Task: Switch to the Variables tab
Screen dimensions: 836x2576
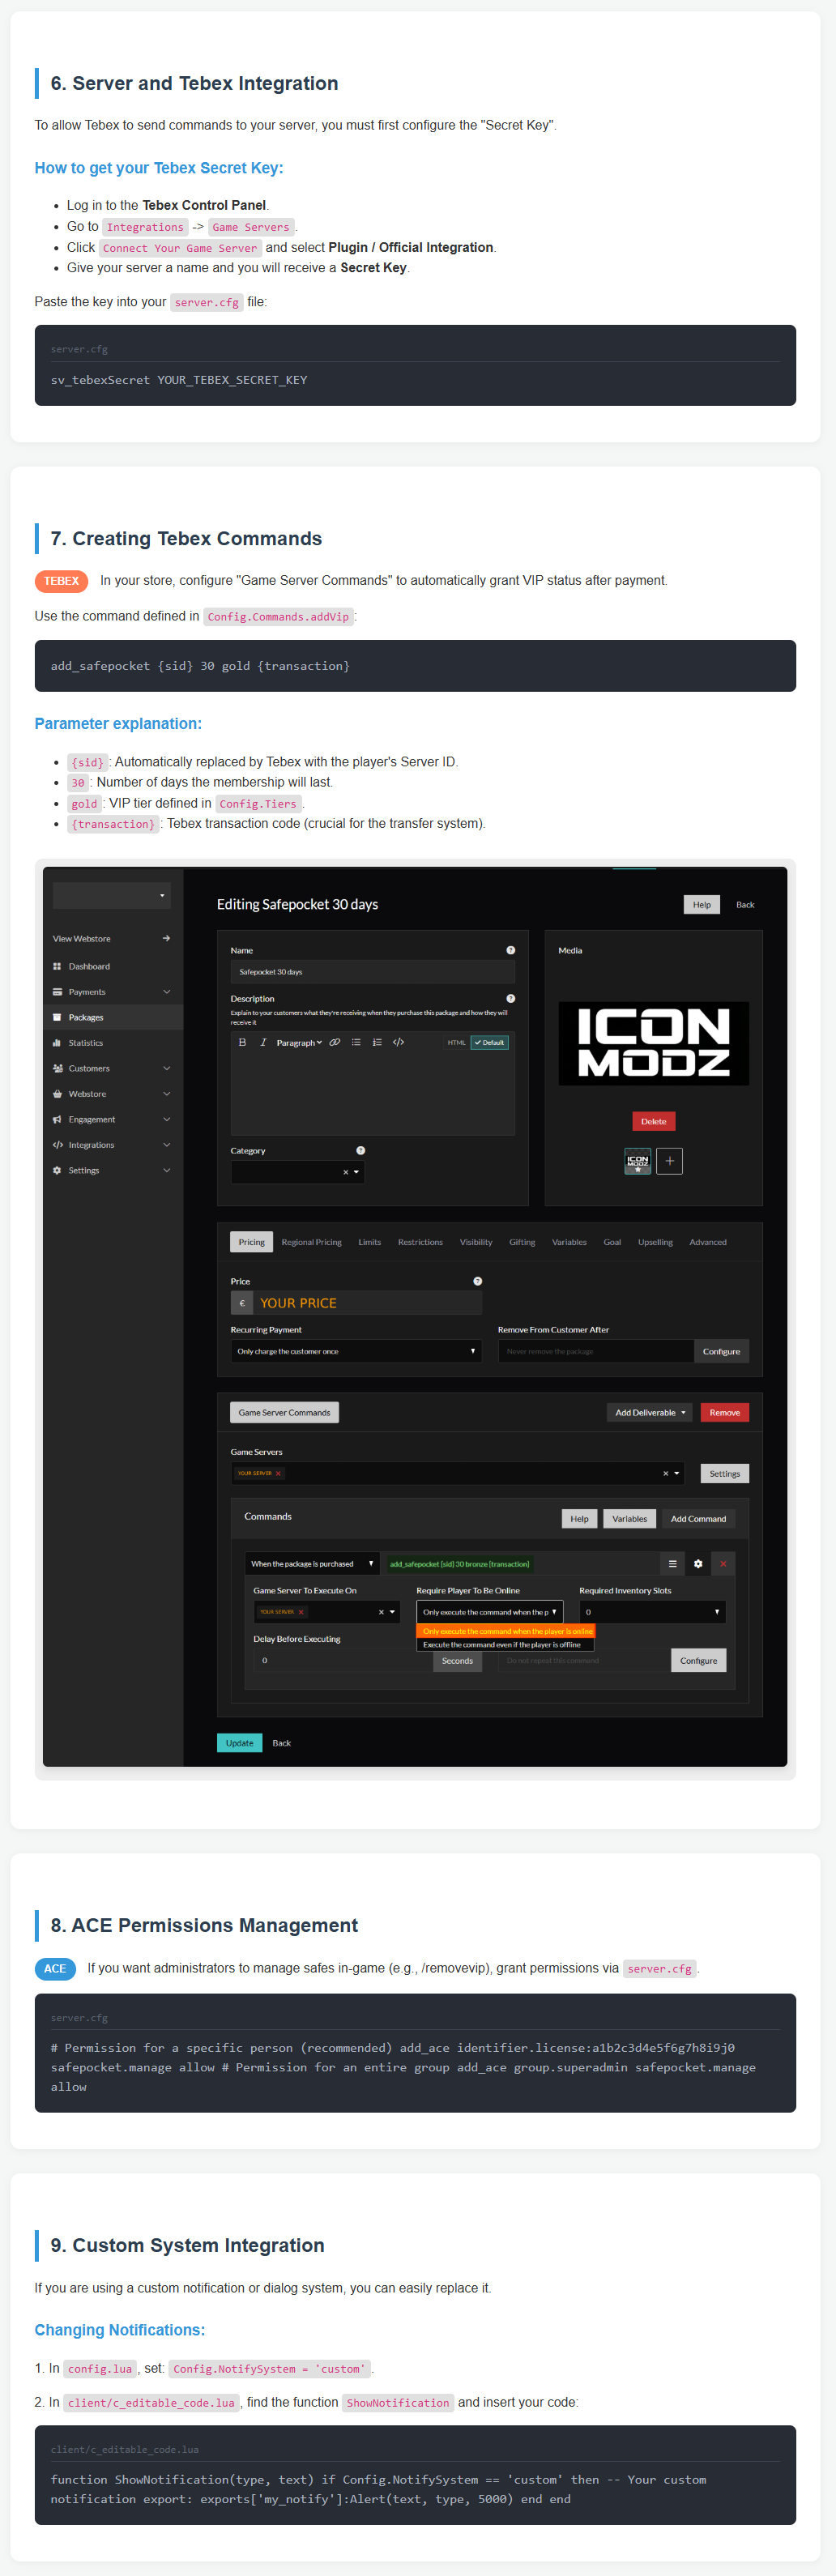Action: [569, 1242]
